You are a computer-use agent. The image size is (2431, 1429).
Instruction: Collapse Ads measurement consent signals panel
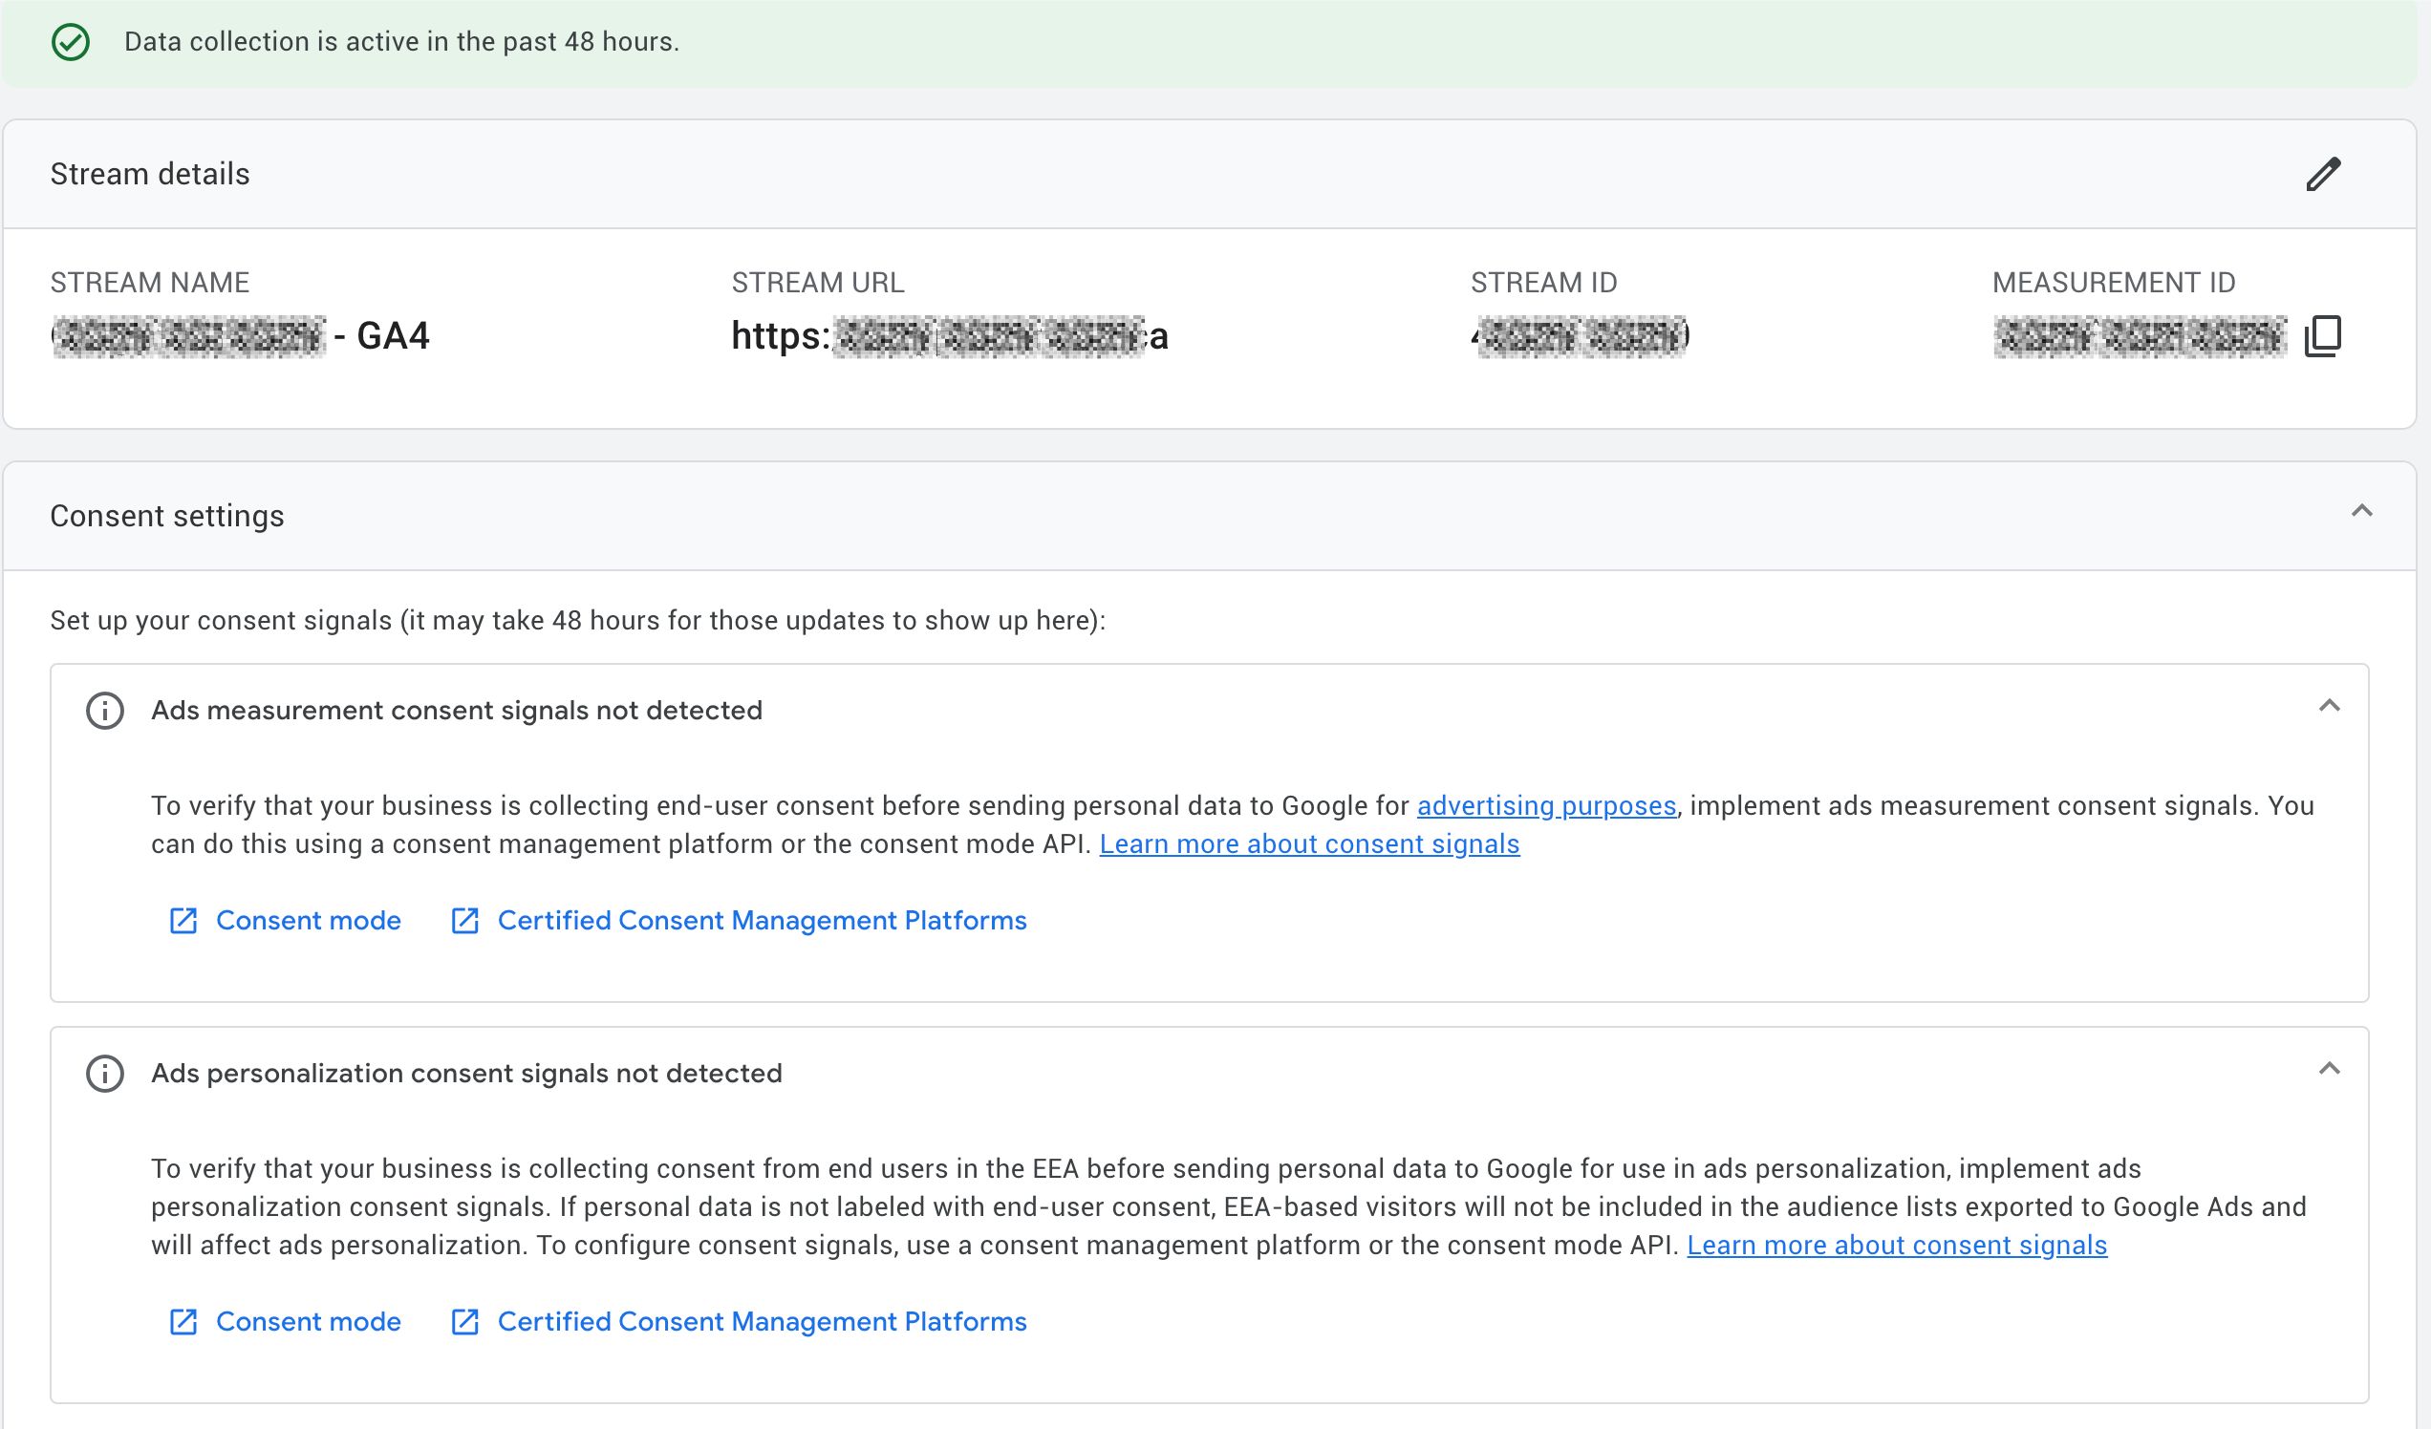2329,706
